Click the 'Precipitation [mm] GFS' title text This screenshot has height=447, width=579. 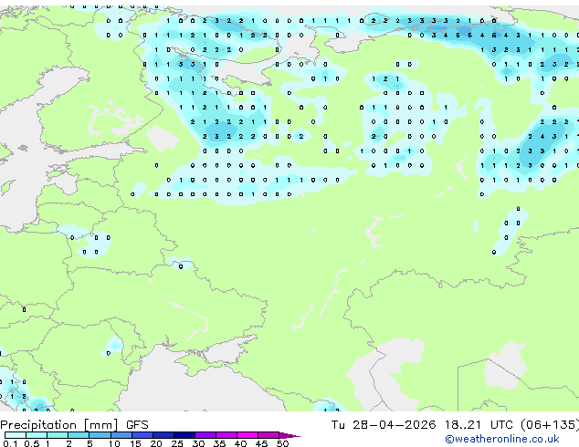(74, 425)
